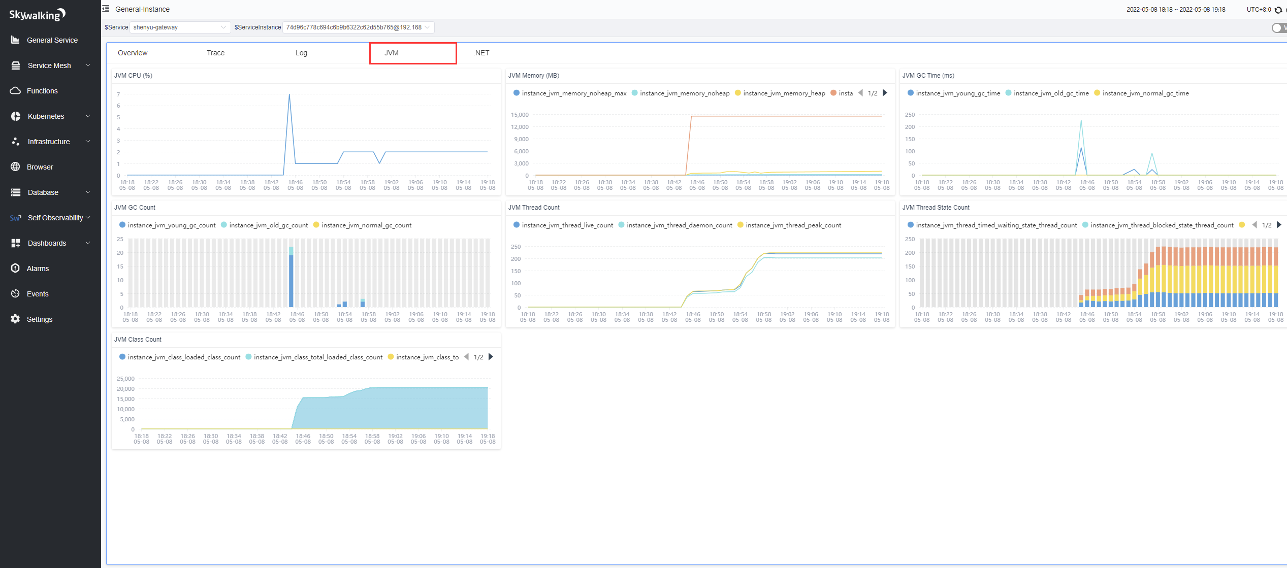Go to next JVM Class Count legend page
Viewport: 1287px width, 568px height.
pyautogui.click(x=491, y=357)
